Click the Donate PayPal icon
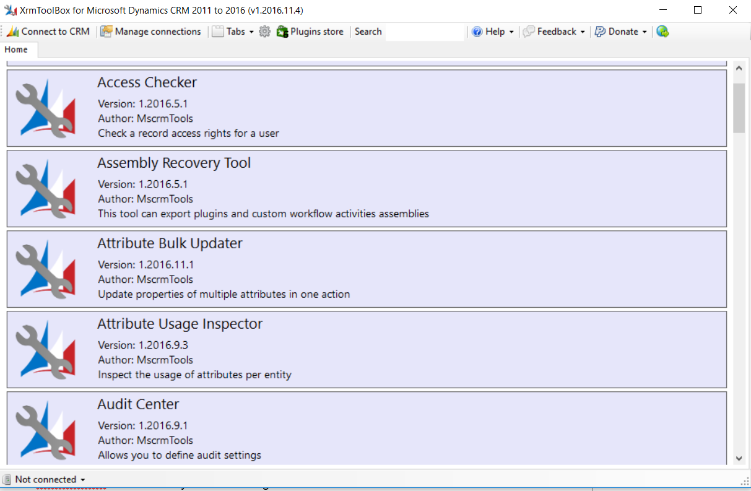The image size is (751, 491). pyautogui.click(x=600, y=32)
